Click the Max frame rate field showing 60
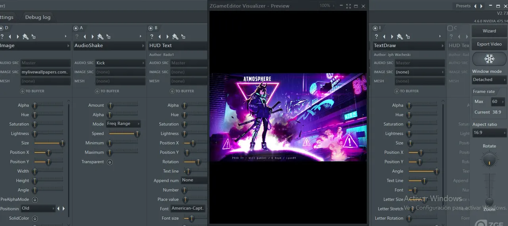 pyautogui.click(x=497, y=102)
